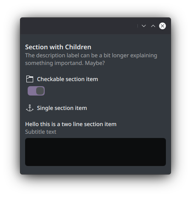Click the word Hello in the two-line item
The height and width of the screenshot is (197, 191).
click(32, 124)
